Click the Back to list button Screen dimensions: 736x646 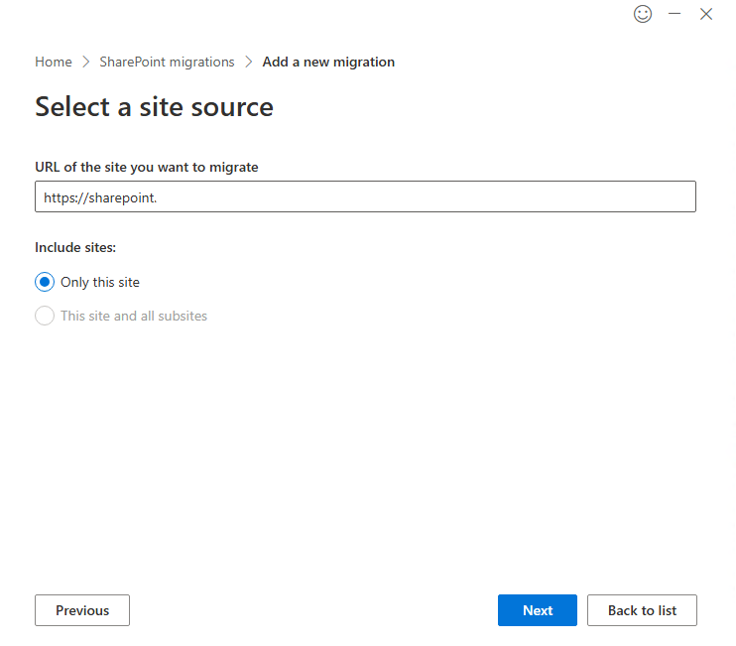point(642,610)
